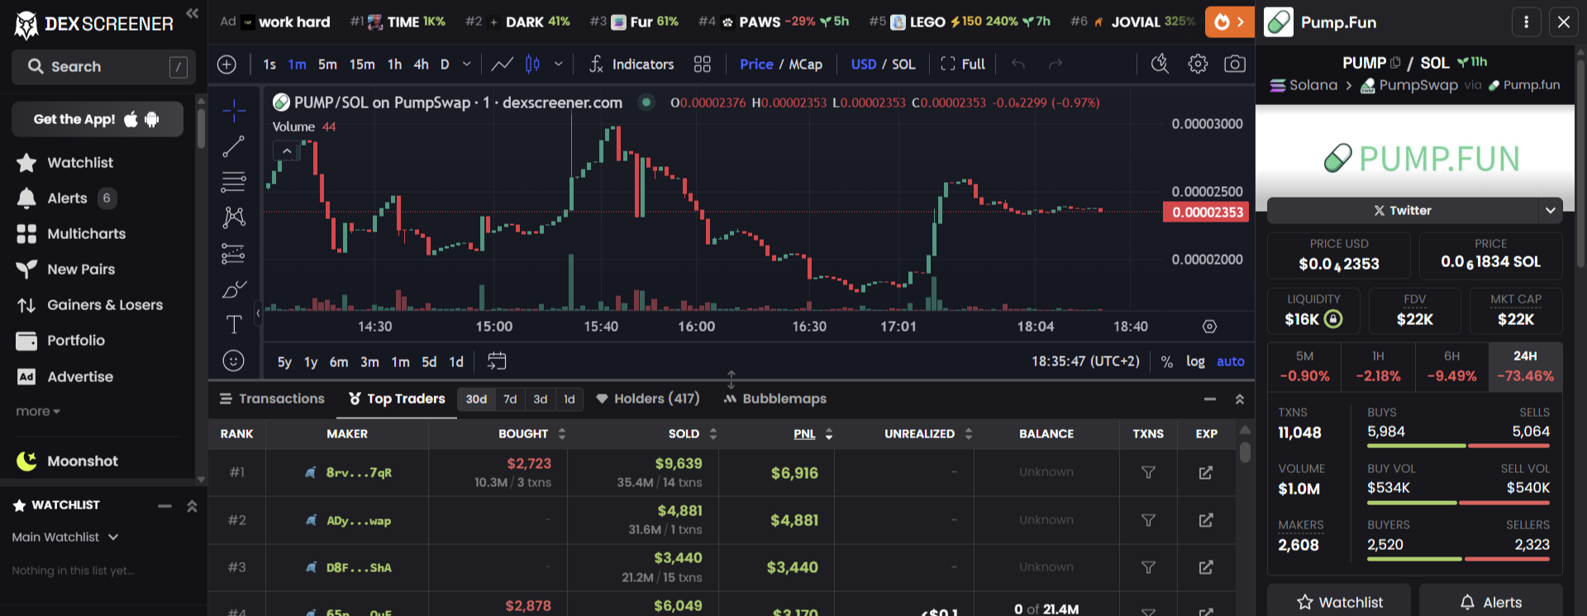Select the 1s timeframe
This screenshot has width=1587, height=616.
coord(269,64)
